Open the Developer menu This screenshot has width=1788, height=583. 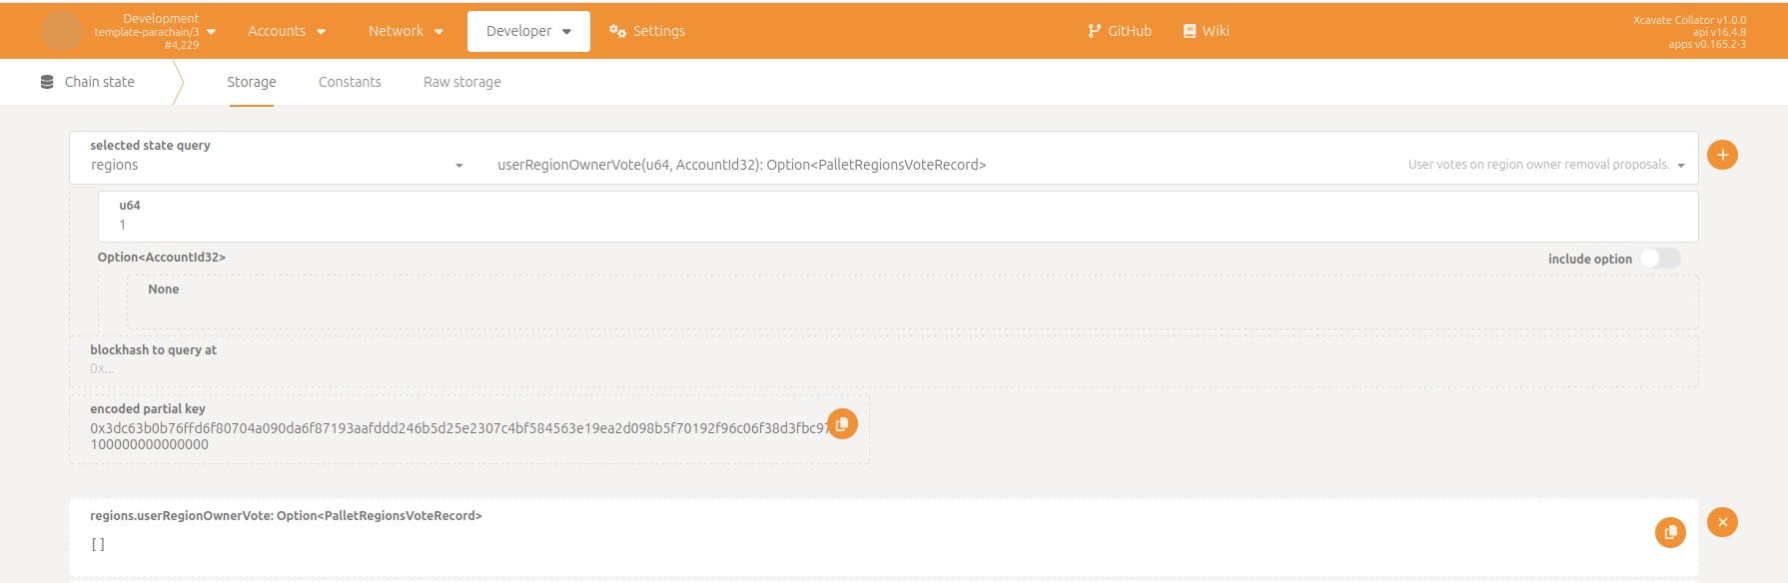tap(528, 31)
